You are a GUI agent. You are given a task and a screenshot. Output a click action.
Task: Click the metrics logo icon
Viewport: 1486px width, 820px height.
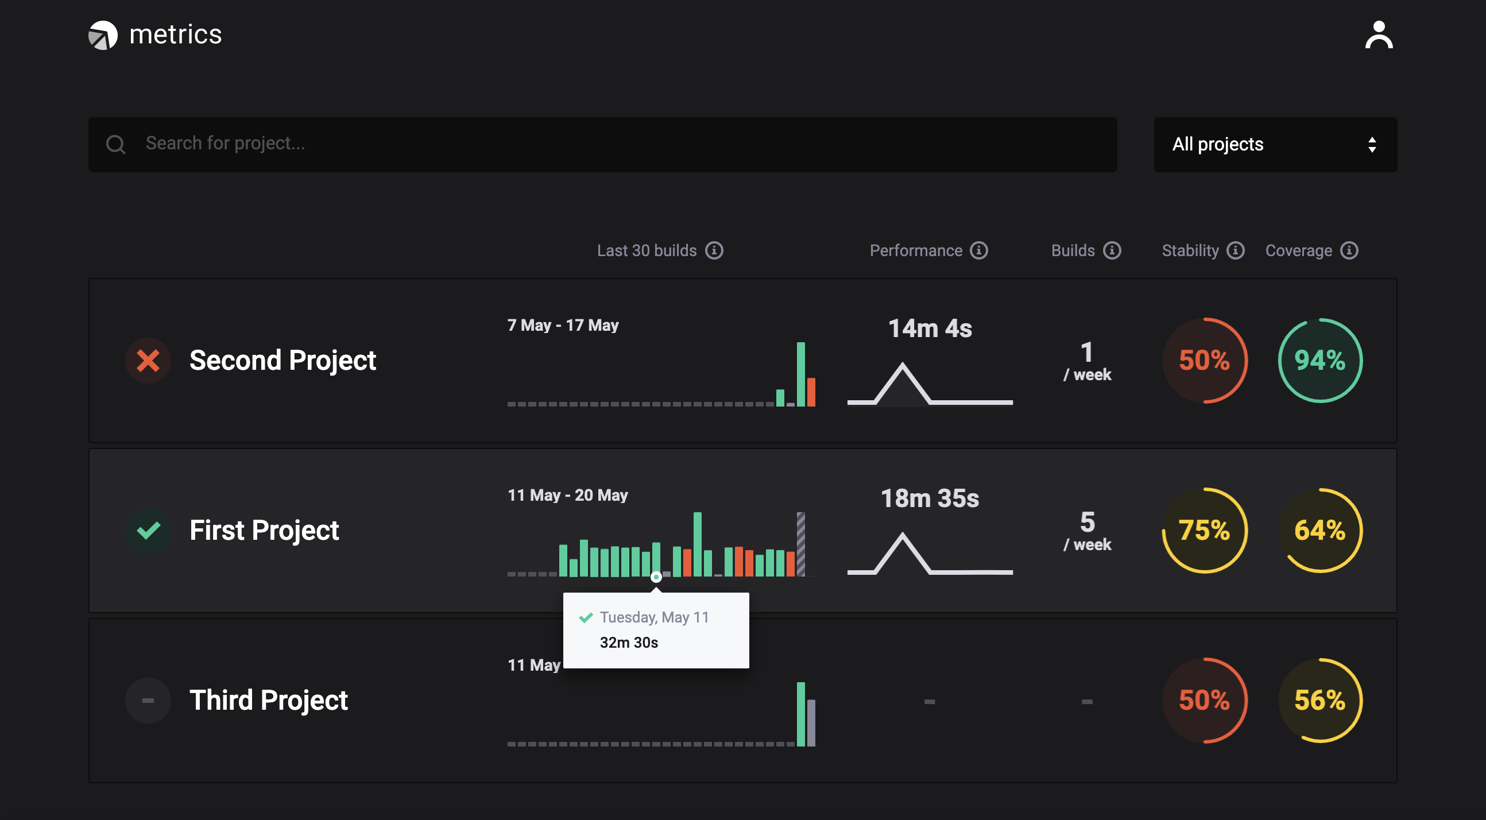pos(103,35)
